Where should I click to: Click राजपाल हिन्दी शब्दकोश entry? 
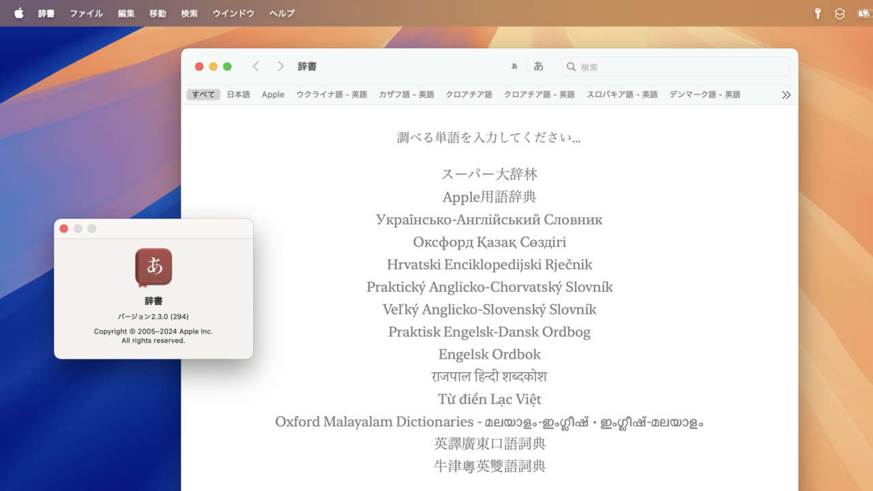tap(490, 376)
